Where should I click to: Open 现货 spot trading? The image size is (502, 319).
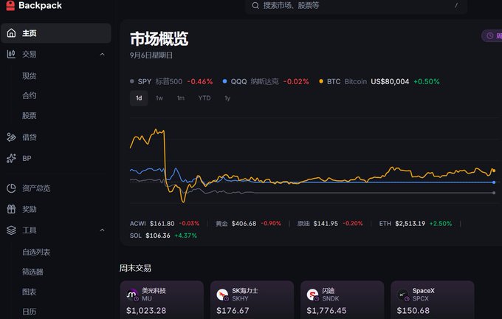[x=29, y=76]
